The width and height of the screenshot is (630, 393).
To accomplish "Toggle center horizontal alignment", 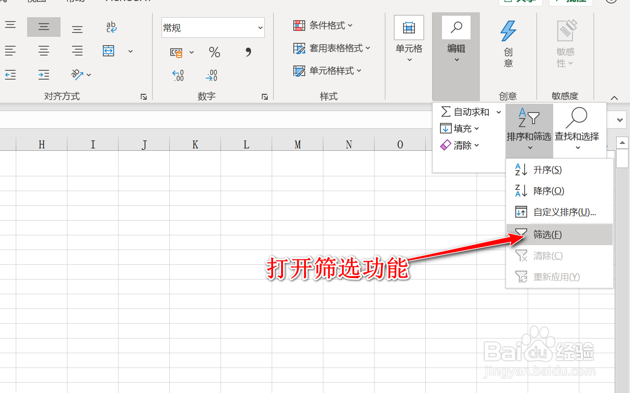I will click(43, 51).
